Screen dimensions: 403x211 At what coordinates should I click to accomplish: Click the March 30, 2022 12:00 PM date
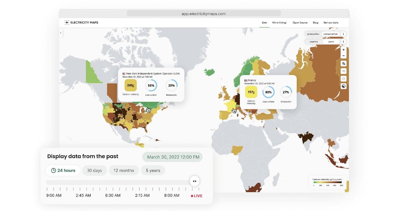pos(172,157)
